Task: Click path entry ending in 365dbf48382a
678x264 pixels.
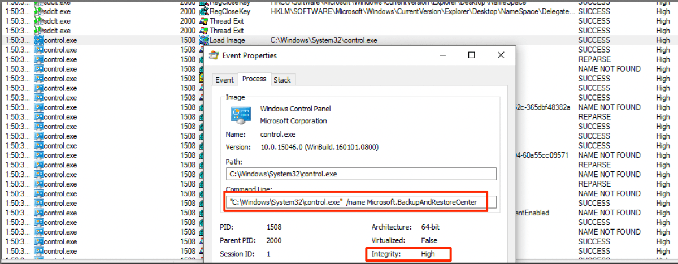Action: (x=543, y=107)
